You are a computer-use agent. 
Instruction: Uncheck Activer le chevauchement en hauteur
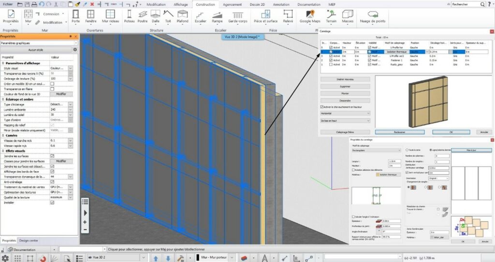coord(322,106)
